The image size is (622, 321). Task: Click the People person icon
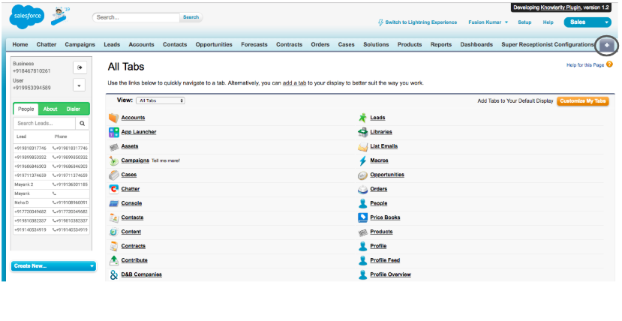(362, 203)
